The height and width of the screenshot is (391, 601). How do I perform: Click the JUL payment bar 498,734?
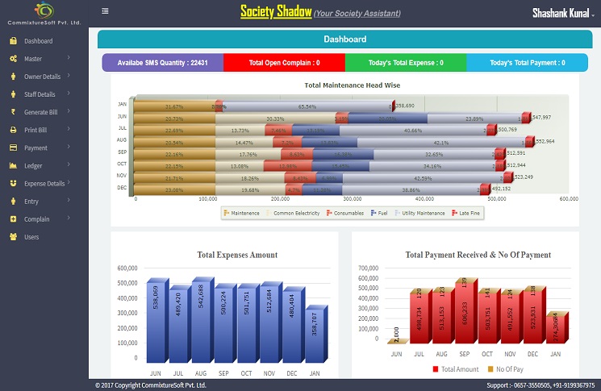421,316
